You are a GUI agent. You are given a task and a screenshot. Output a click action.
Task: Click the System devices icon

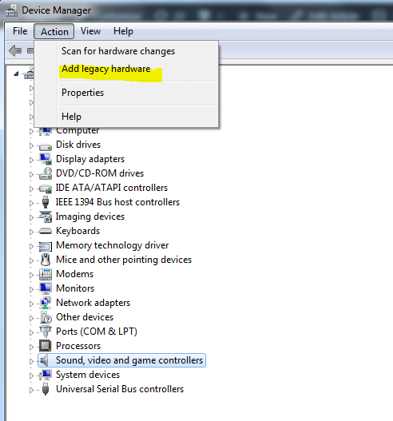click(46, 375)
